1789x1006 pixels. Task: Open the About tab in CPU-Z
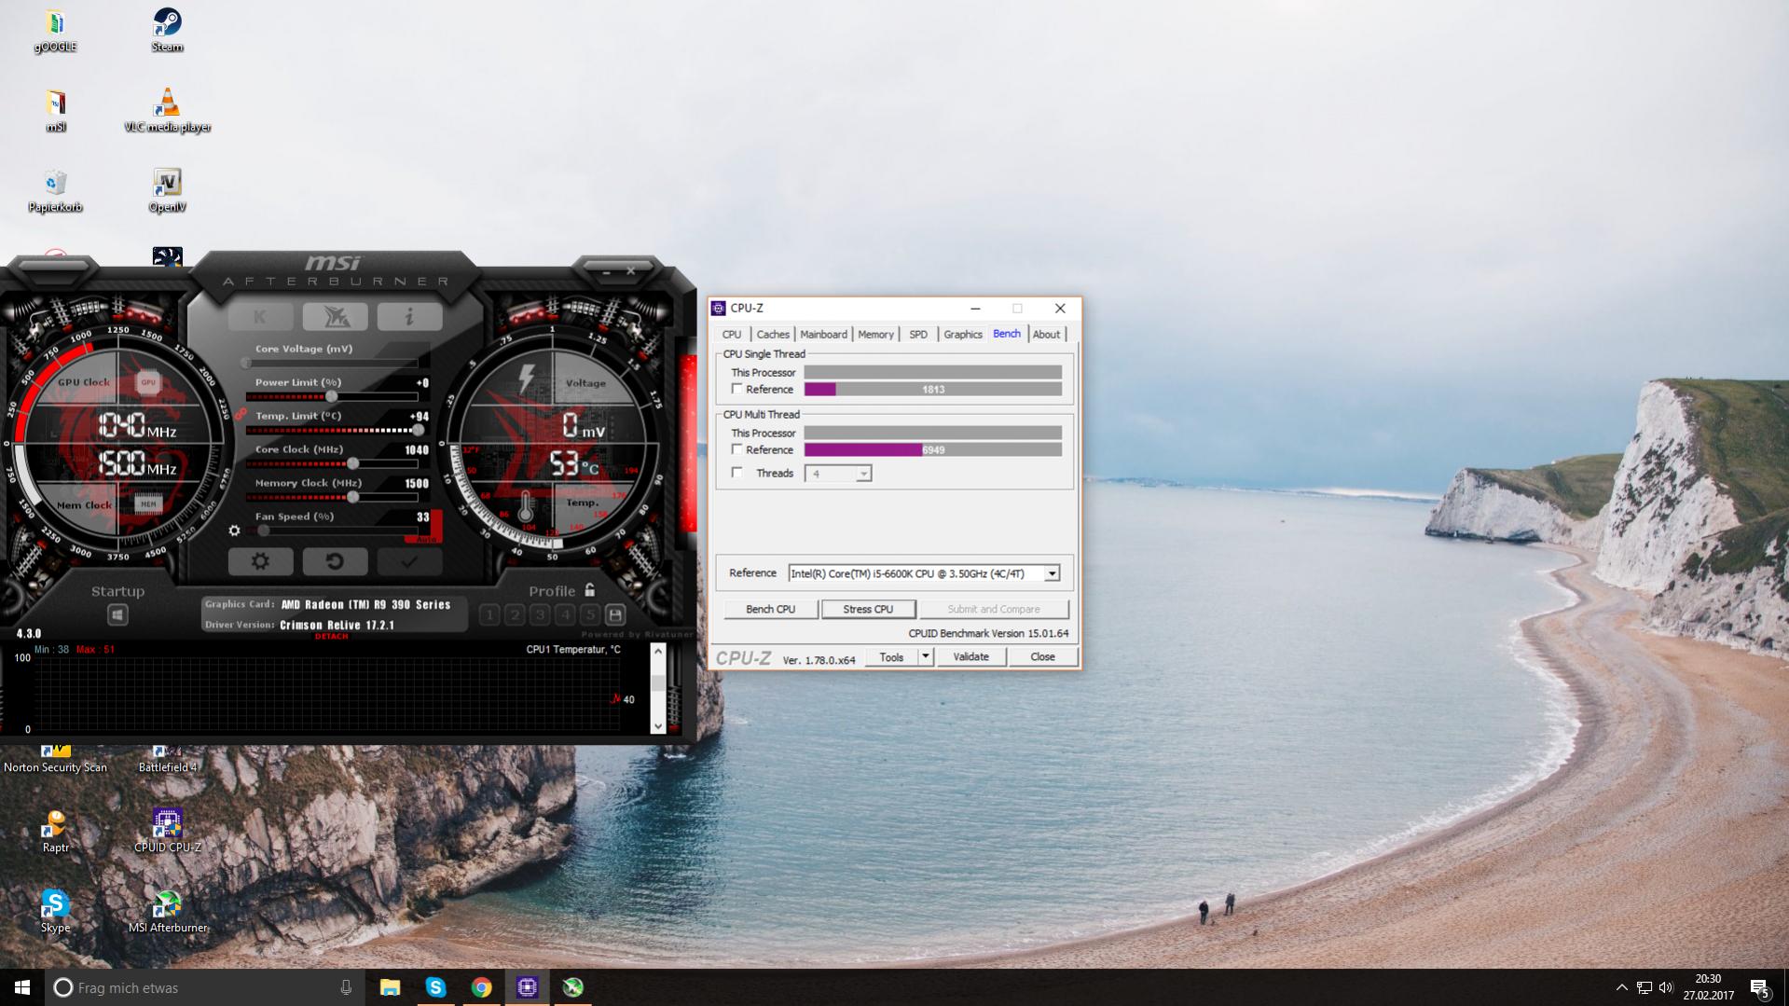pos(1046,335)
